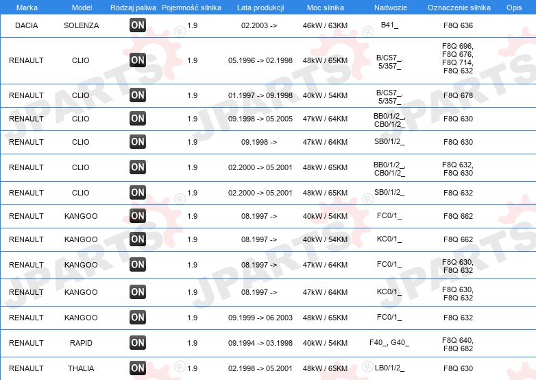
Task: Click production dates 09.1994 -> 03.1998
Action: 260,343
